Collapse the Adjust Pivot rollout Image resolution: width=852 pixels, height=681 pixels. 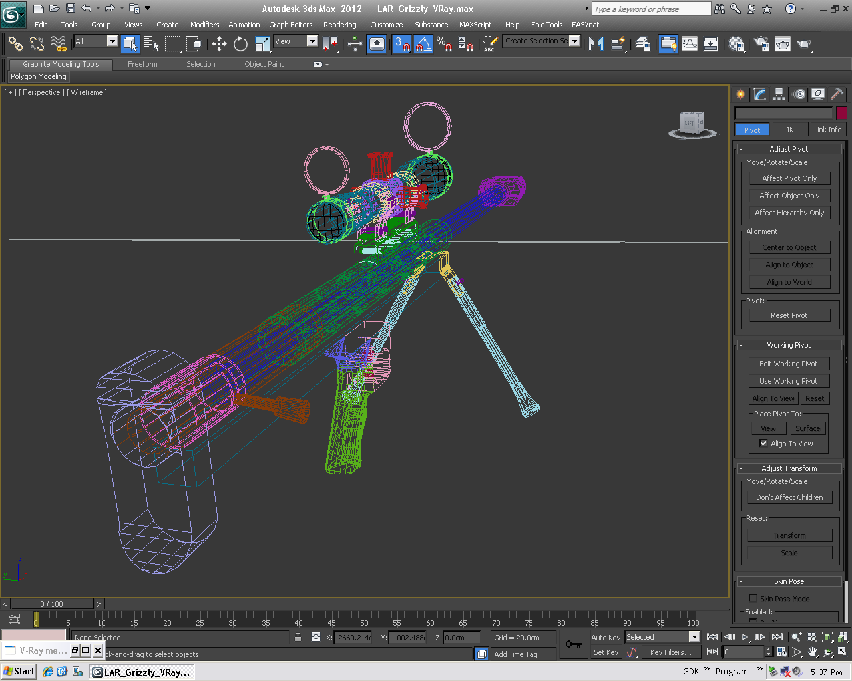(x=789, y=149)
